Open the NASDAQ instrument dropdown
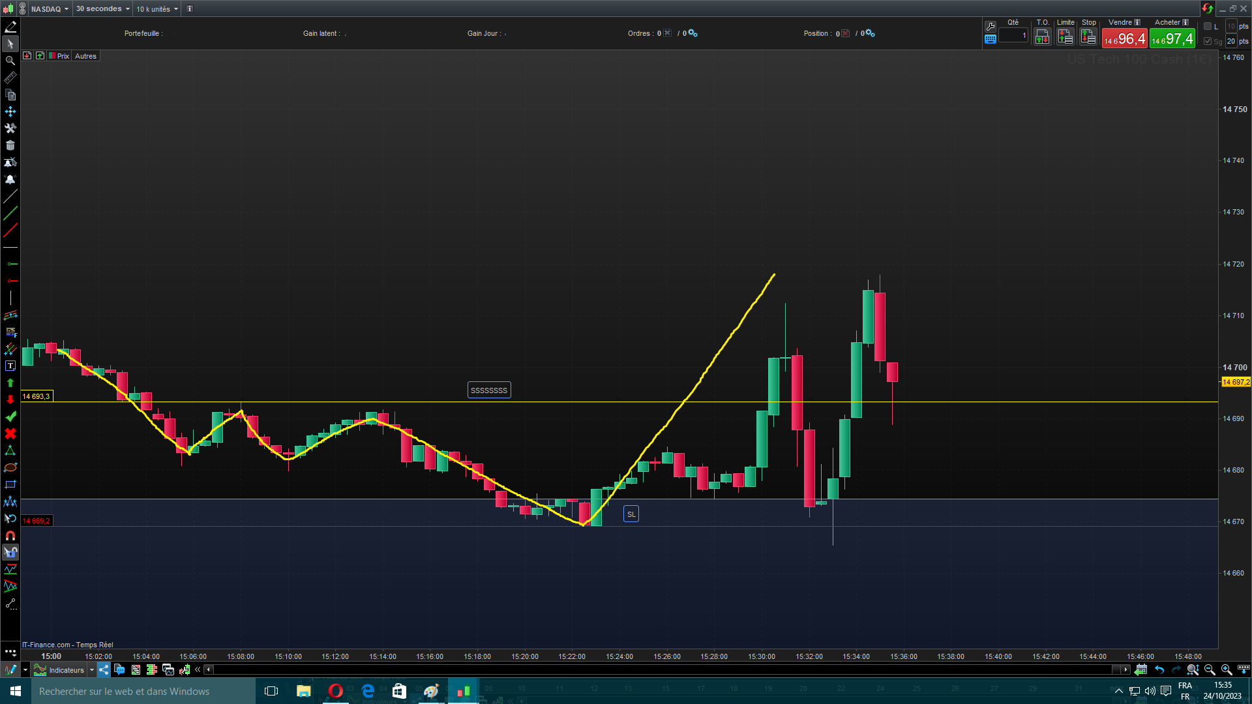This screenshot has height=704, width=1252. (50, 8)
